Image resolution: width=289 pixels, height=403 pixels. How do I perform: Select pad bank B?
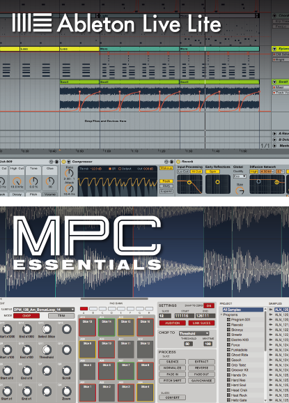93,309
